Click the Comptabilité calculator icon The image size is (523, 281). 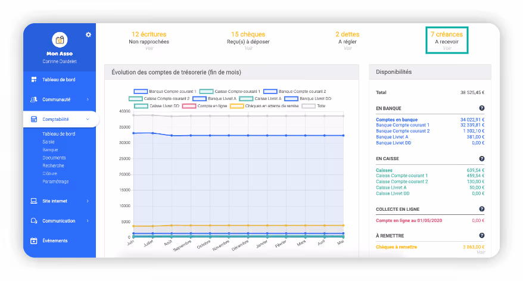[34, 119]
